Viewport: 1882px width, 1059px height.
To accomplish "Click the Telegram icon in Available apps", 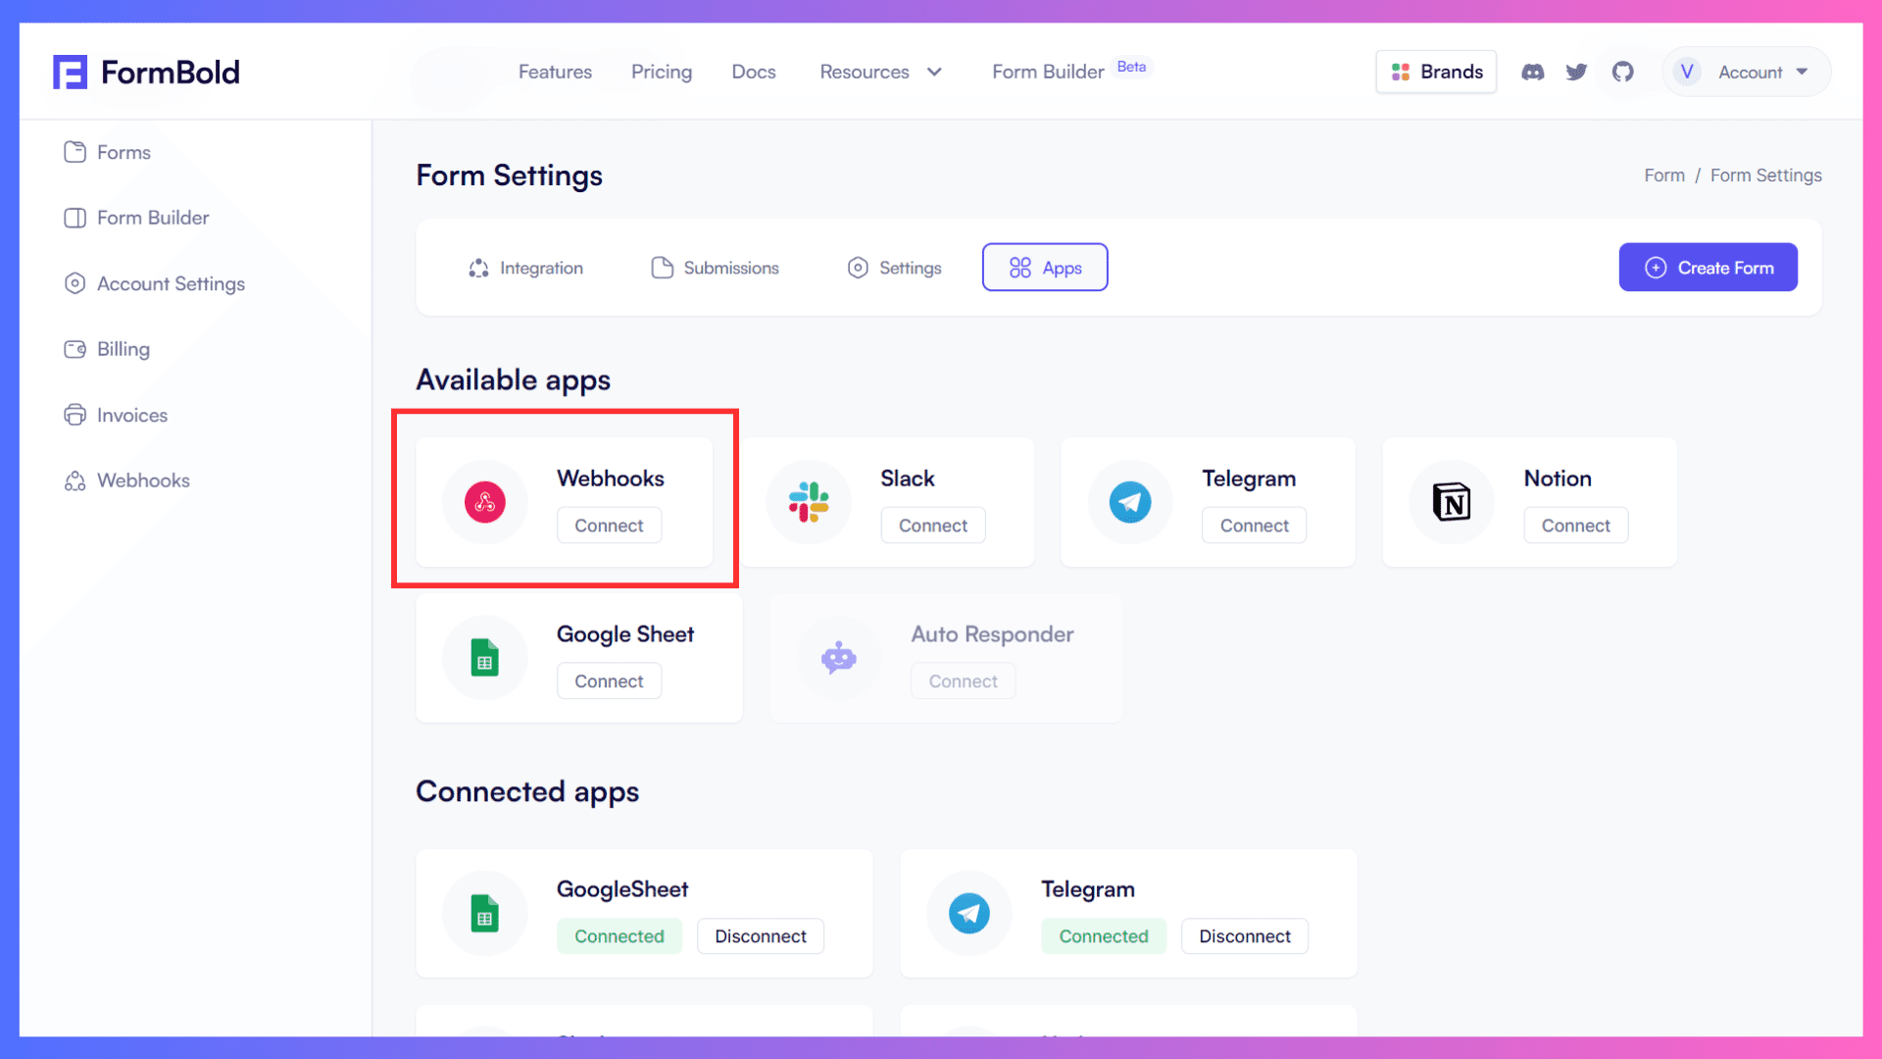I will click(1129, 502).
